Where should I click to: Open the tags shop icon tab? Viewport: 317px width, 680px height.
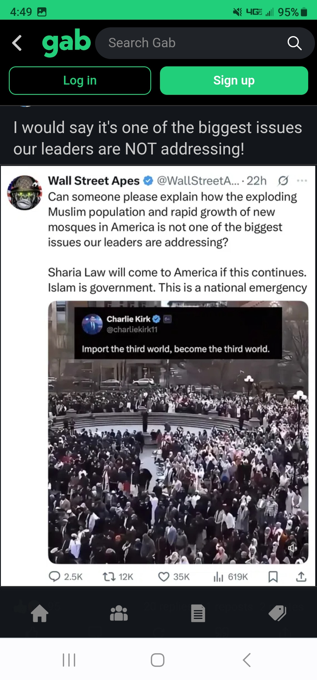click(277, 613)
